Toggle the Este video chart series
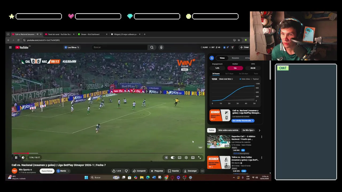 click(244, 79)
